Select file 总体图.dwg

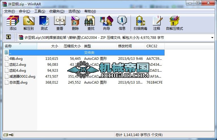click(18, 82)
